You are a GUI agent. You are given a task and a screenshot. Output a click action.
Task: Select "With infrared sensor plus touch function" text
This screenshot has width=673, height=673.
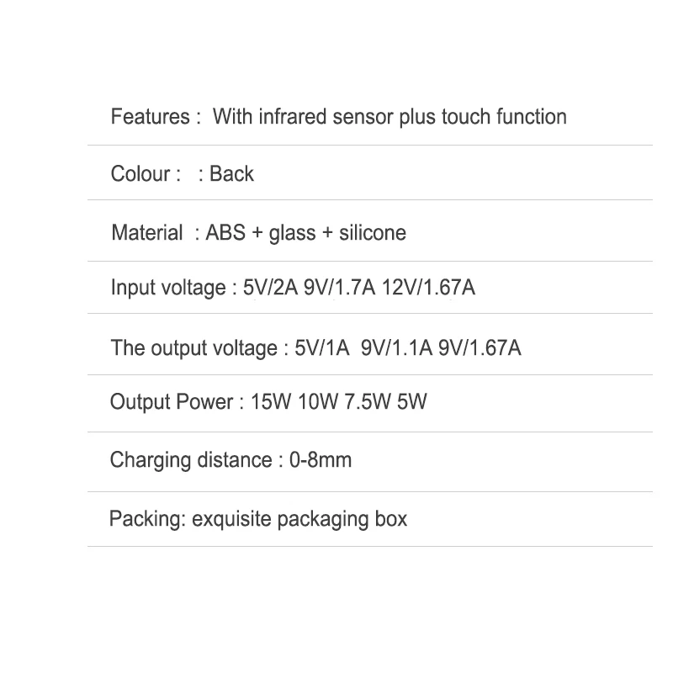pyautogui.click(x=389, y=117)
